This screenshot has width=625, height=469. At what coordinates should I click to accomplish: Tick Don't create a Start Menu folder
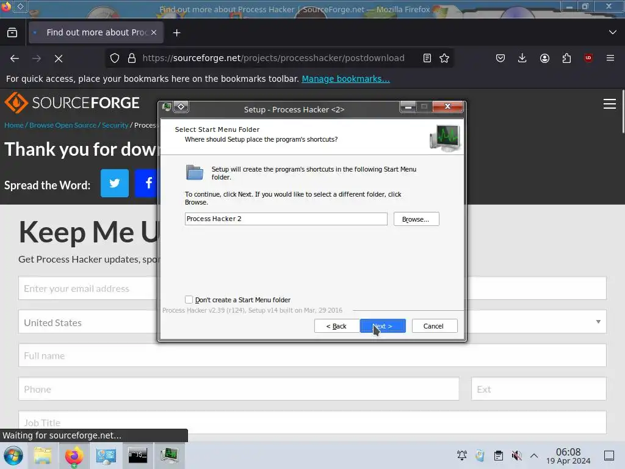189,299
